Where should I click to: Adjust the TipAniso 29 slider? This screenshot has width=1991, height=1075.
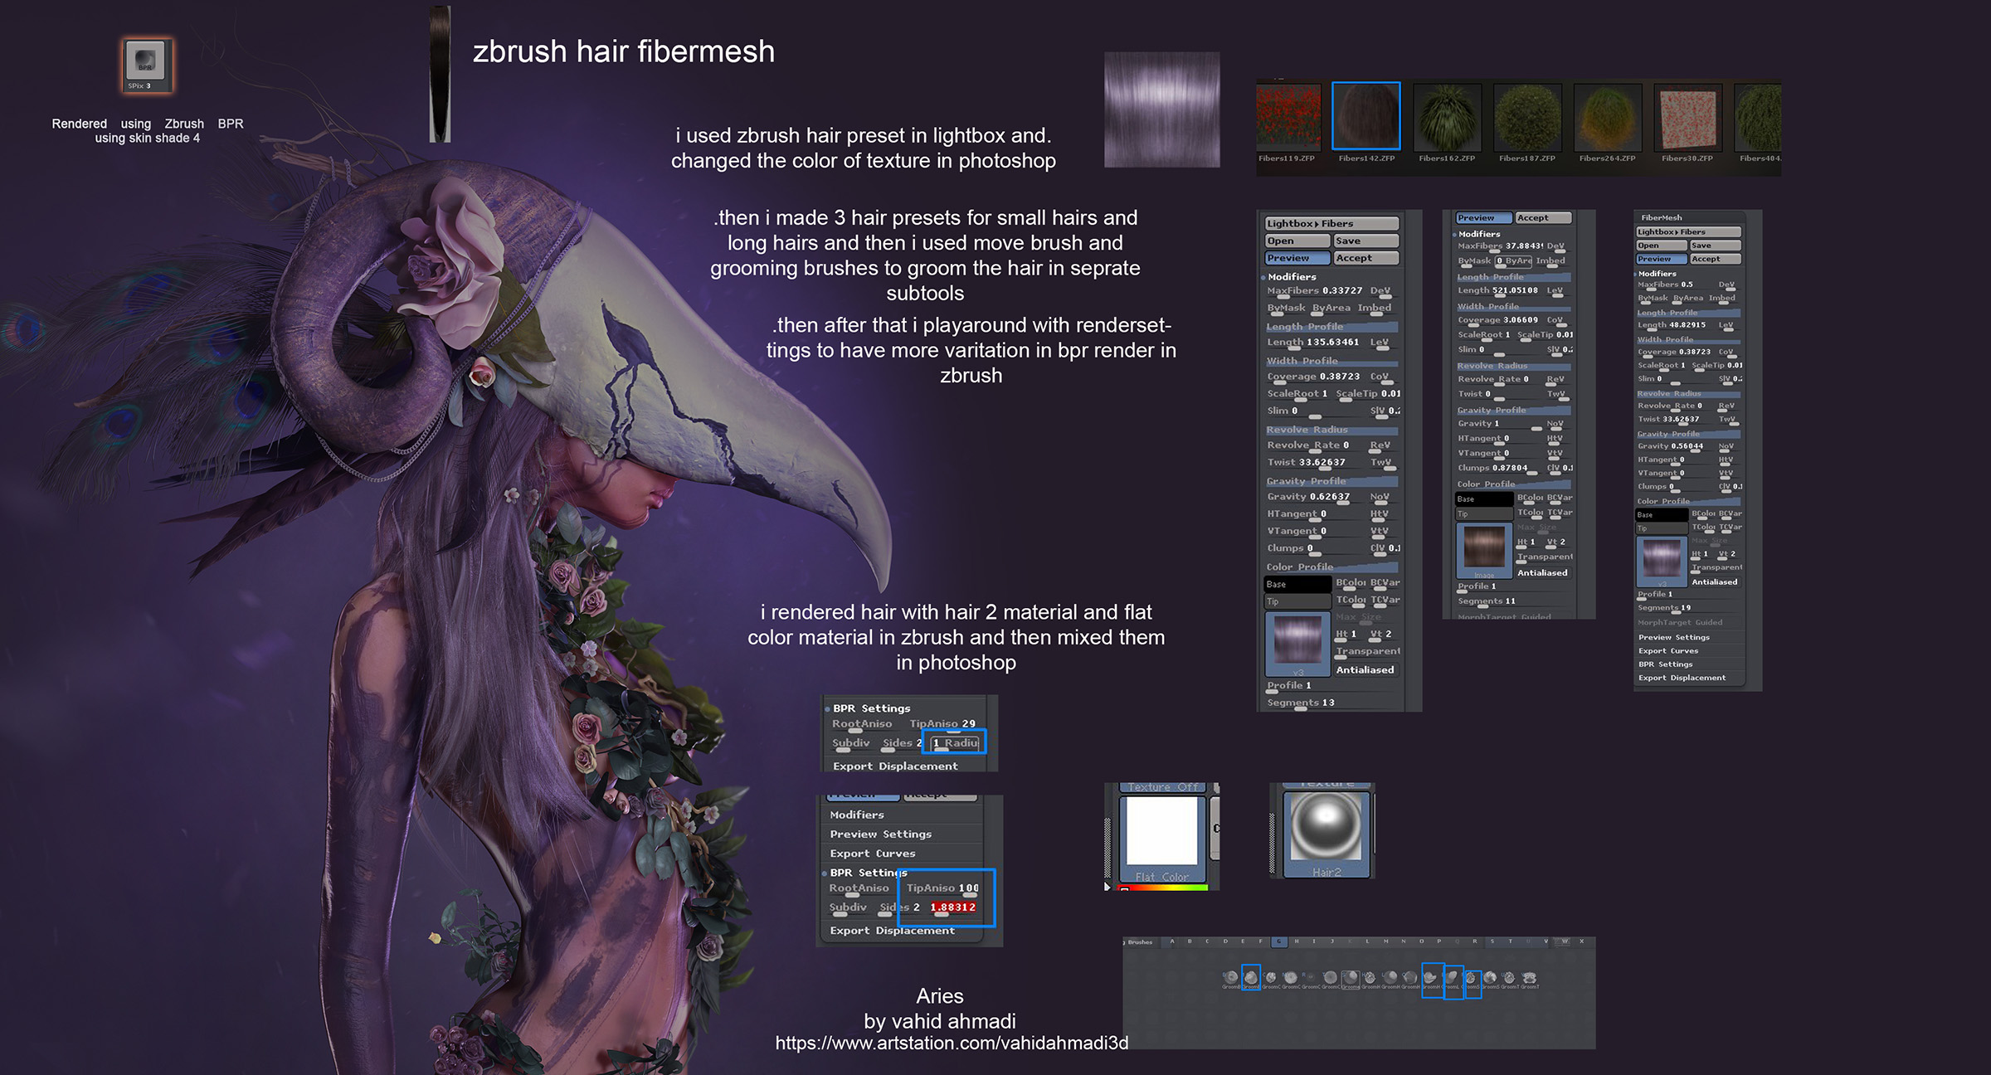coord(943,724)
